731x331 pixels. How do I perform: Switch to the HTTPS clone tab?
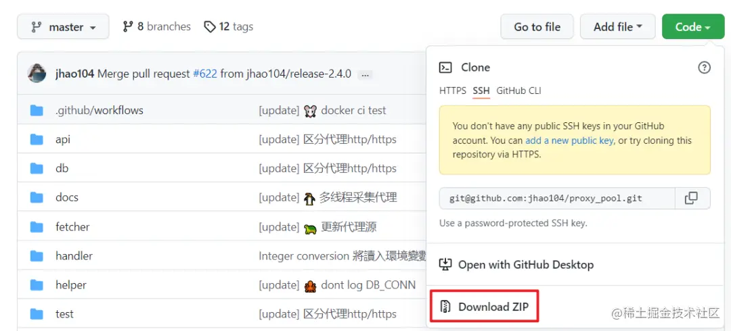tap(453, 91)
